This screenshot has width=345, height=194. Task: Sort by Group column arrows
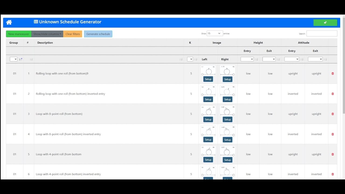click(21, 59)
